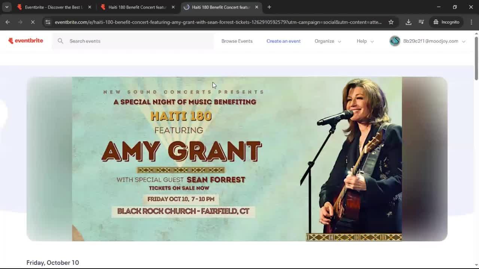Click the forward navigation arrow

coord(20,22)
